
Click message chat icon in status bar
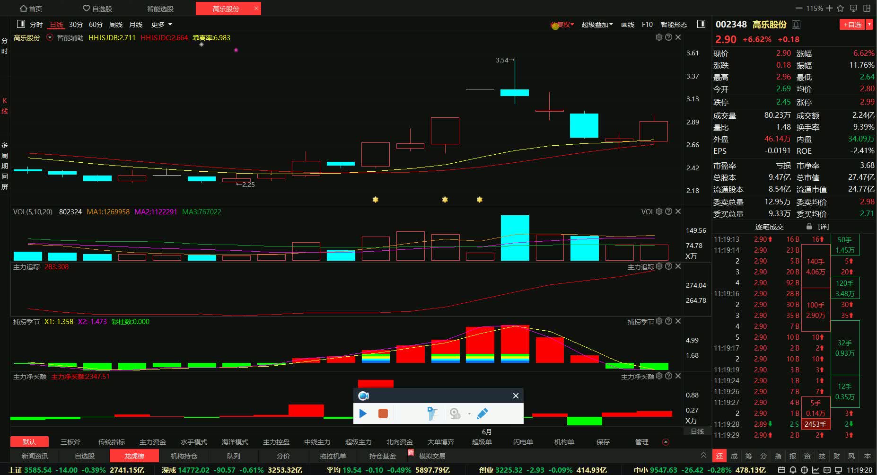[827, 470]
